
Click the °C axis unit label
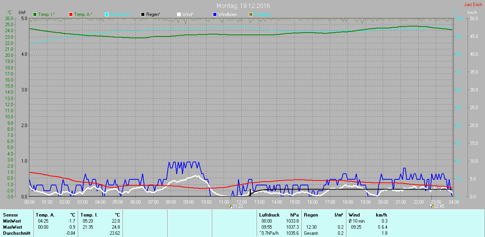pos(10,13)
